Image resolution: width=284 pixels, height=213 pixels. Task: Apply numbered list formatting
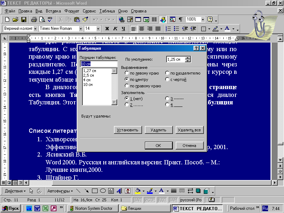(168, 29)
